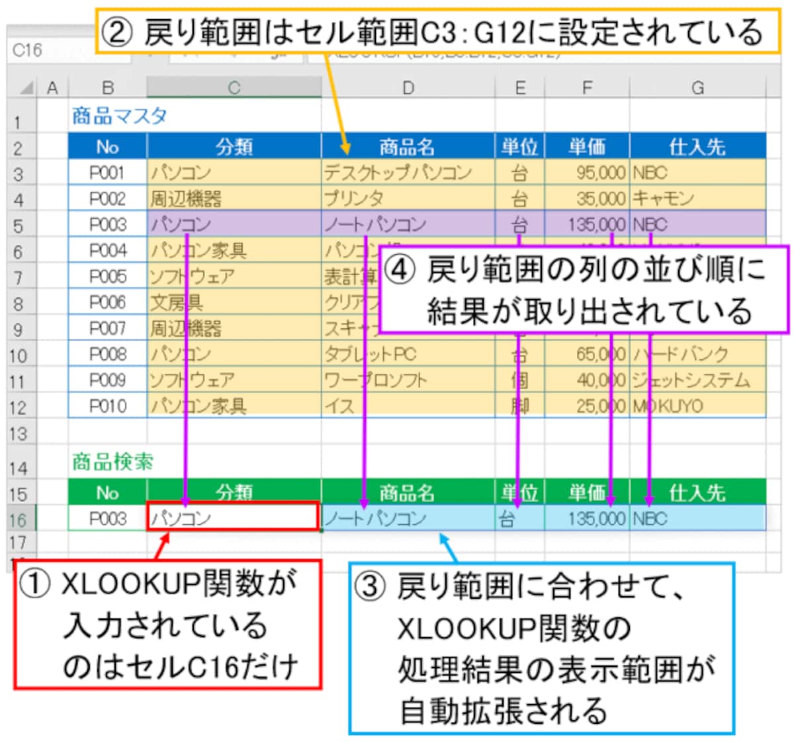Click search cell P003 in row 16
Screen dimensions: 794x743
108,518
